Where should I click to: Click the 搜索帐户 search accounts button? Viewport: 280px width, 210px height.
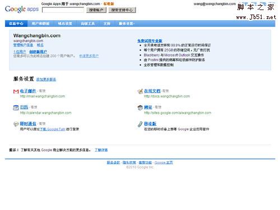pos(96,10)
